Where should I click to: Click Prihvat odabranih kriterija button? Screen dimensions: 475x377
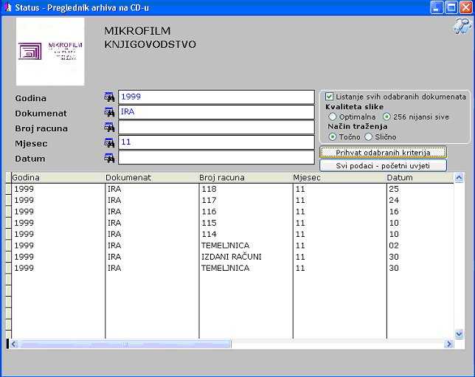[384, 153]
